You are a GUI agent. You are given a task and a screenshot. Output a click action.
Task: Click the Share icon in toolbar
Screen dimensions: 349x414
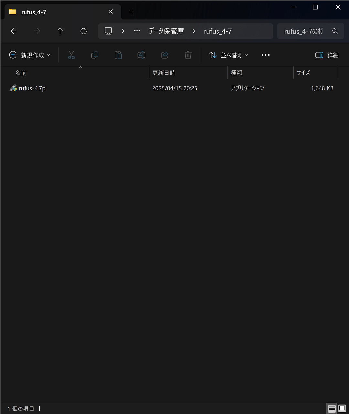(165, 55)
